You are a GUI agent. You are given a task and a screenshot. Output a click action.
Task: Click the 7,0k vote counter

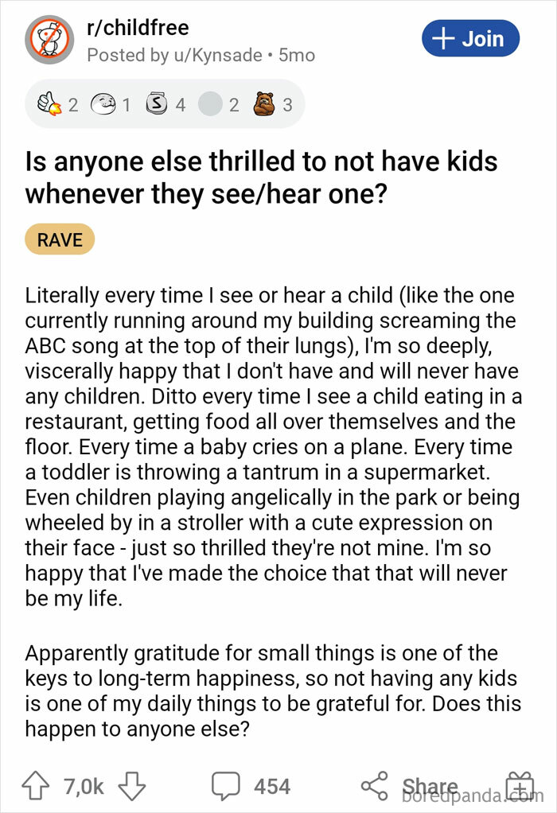pyautogui.click(x=83, y=786)
